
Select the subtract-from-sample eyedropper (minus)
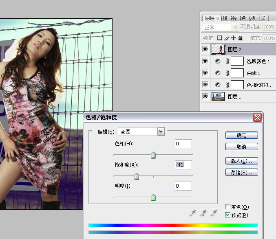click(213, 213)
